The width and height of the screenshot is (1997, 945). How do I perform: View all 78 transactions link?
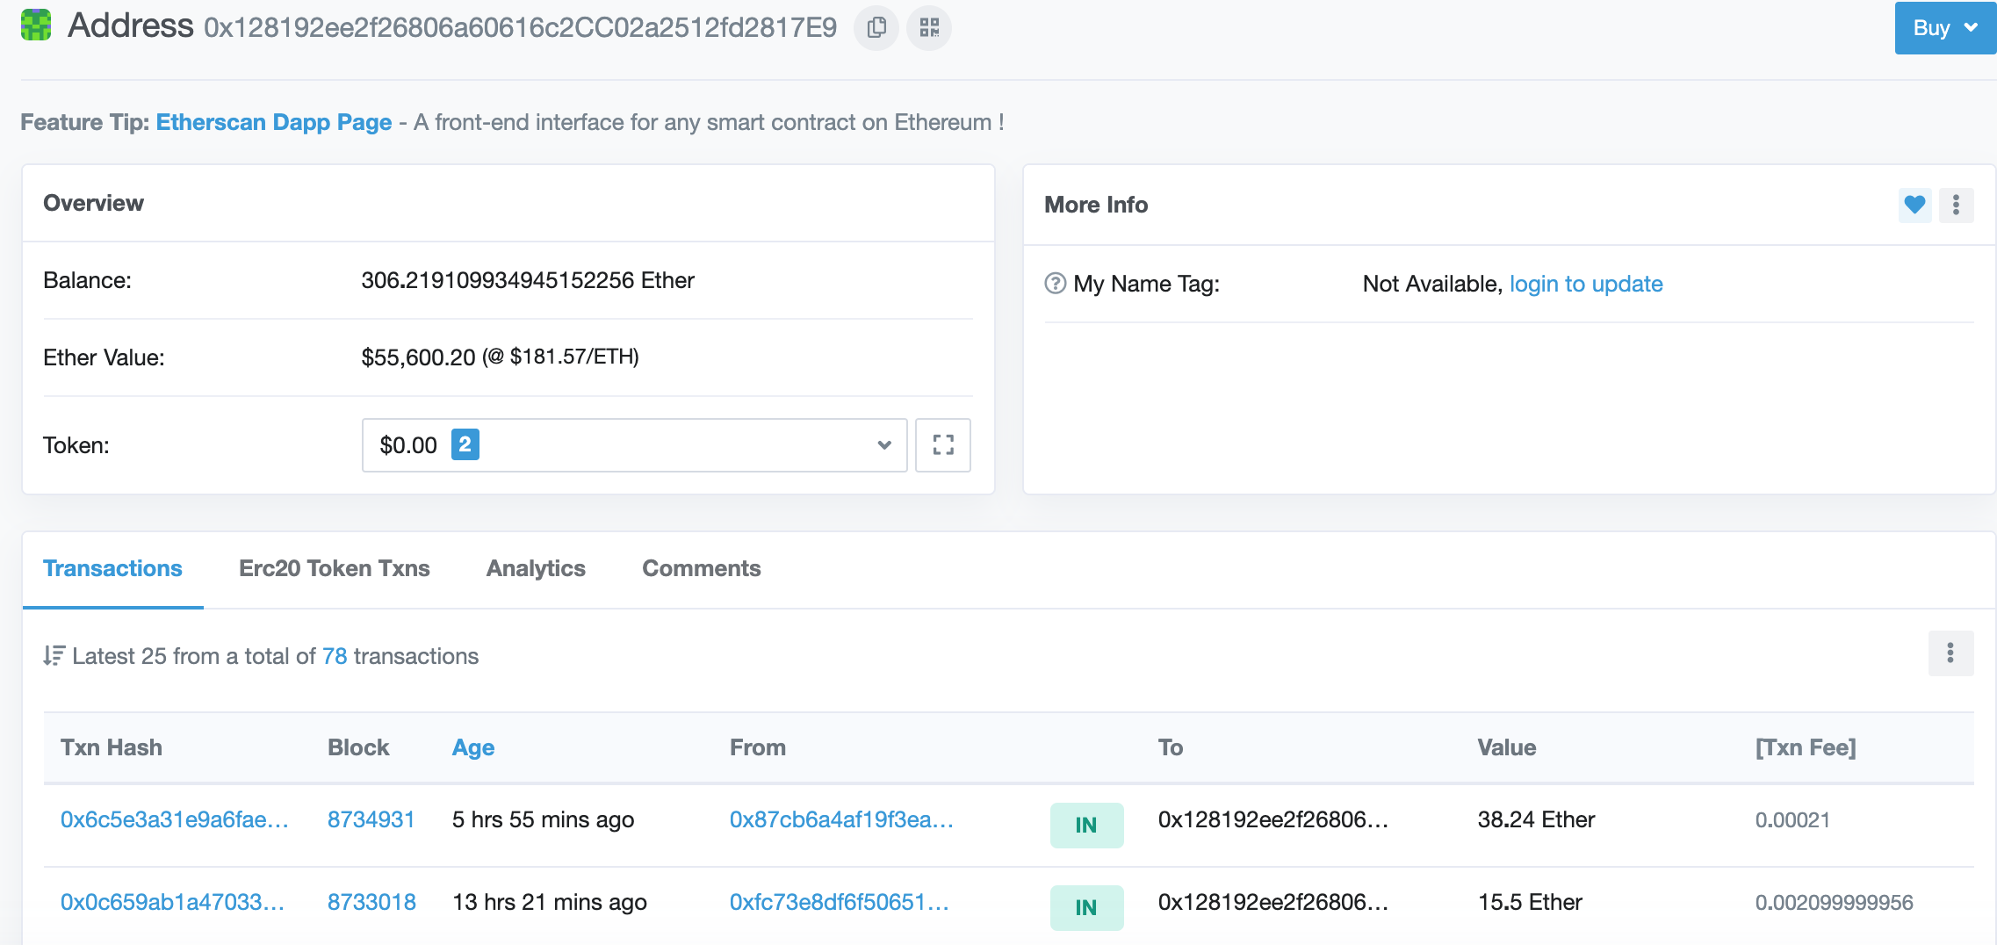(x=335, y=656)
